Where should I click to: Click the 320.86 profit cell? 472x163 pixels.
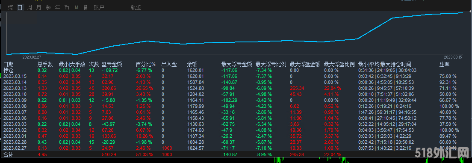tap(109, 88)
